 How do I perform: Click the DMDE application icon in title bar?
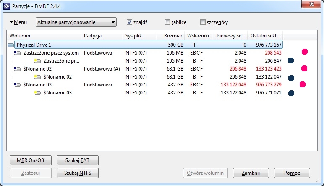(x=7, y=6)
